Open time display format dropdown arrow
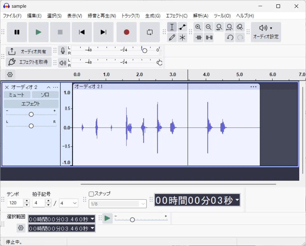Screen dimensions: 306x246 click(237, 200)
